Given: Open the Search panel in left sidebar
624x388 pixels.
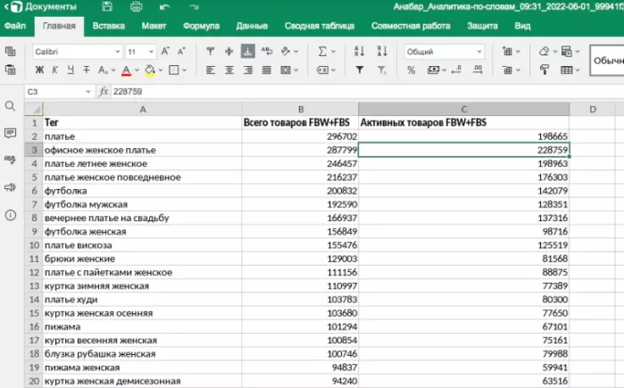Looking at the screenshot, I should point(11,106).
